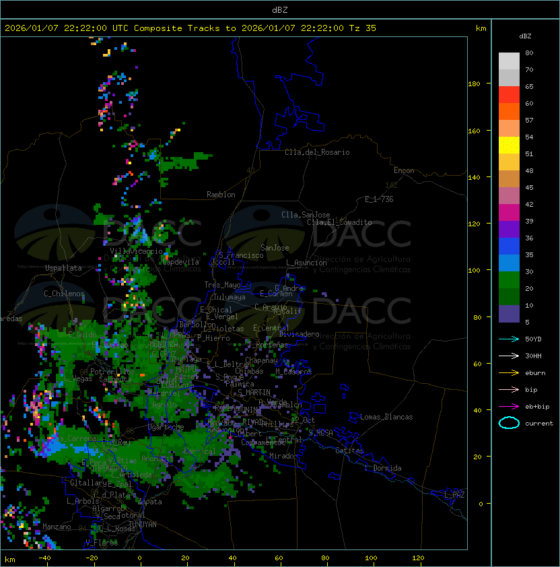Click the '-20' tick on the bottom axis
Viewport: 560px width, 567px height.
point(92,558)
